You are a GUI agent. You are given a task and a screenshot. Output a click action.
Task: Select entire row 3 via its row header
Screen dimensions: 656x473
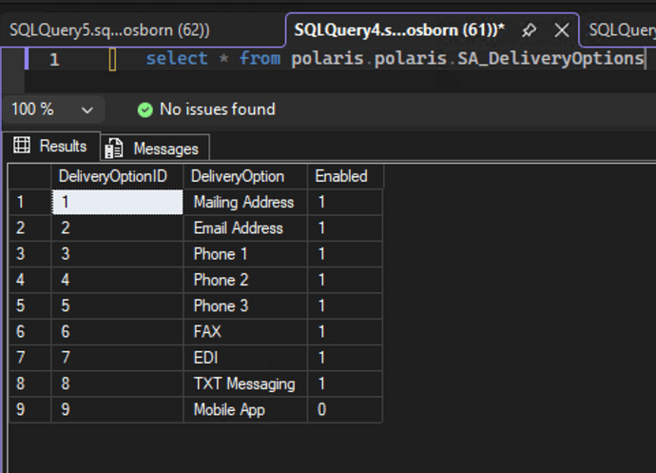point(29,254)
